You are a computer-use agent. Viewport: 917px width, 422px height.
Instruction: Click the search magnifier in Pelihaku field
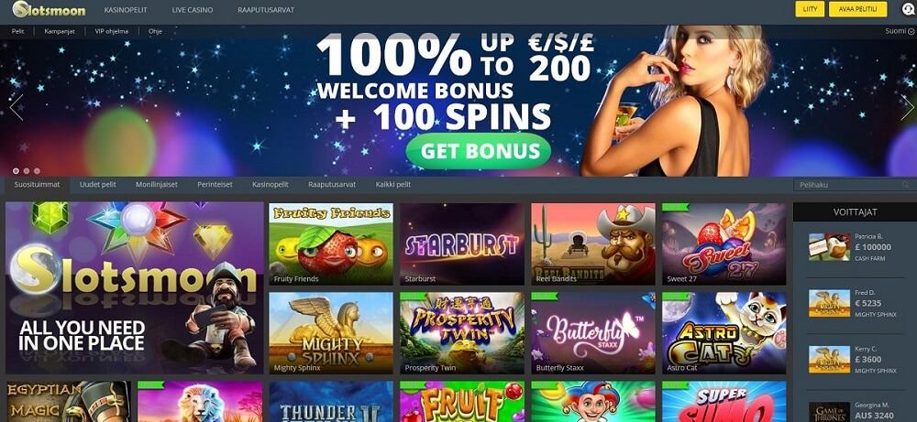(906, 184)
